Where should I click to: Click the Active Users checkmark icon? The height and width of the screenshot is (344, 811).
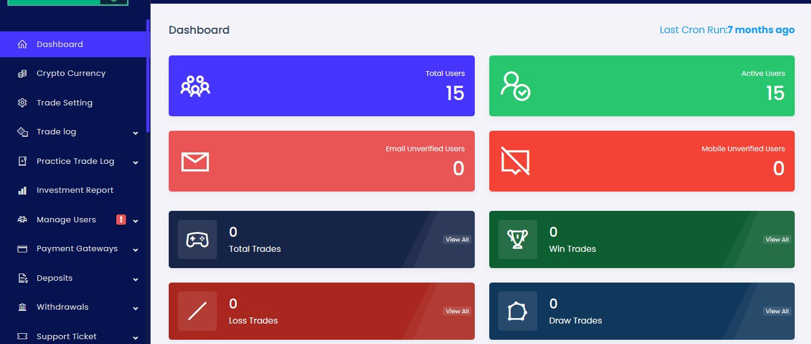coord(515,86)
